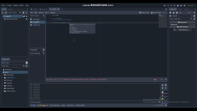
Task: Instantiate a child scene with link icon
Action: [x=6, y=13]
